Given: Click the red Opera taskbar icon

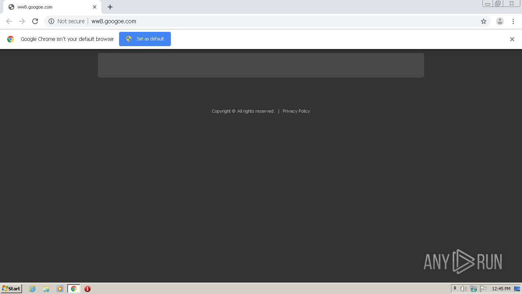Looking at the screenshot, I should [x=87, y=289].
